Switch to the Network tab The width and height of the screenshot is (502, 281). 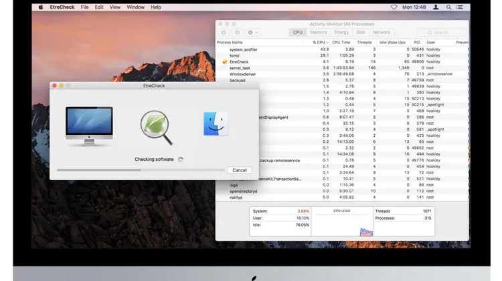[x=382, y=32]
